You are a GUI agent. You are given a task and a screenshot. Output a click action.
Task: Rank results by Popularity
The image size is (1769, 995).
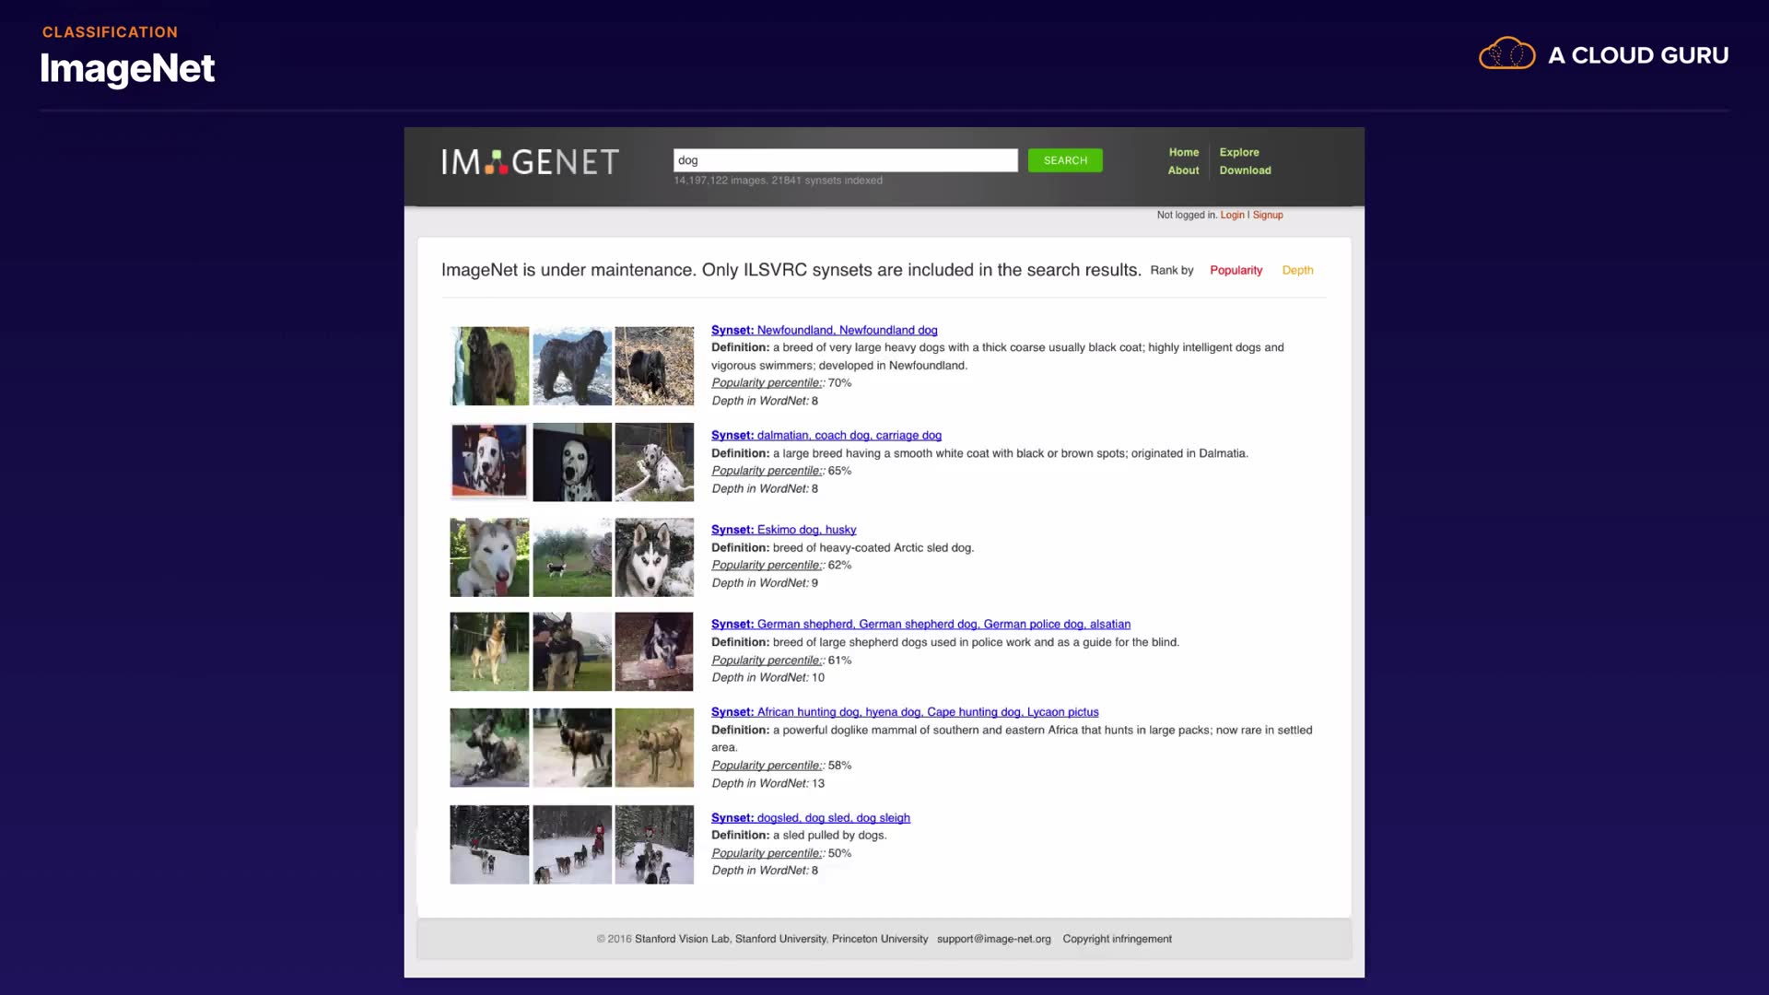1236,270
